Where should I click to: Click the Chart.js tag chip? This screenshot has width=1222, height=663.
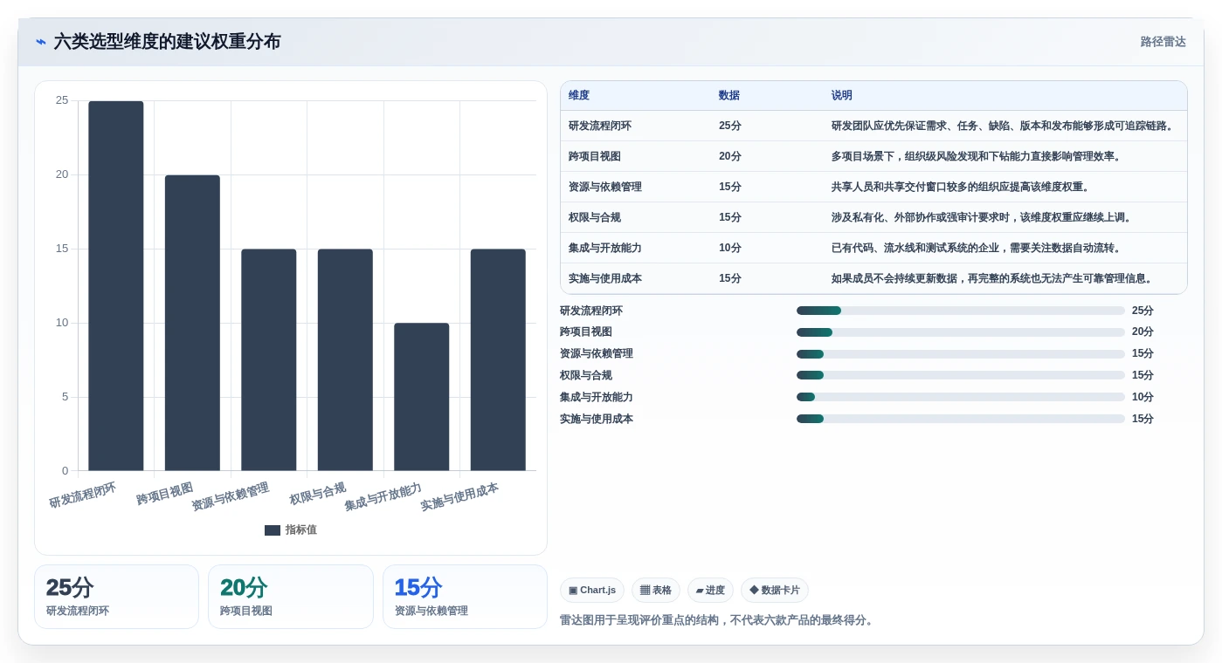592,591
